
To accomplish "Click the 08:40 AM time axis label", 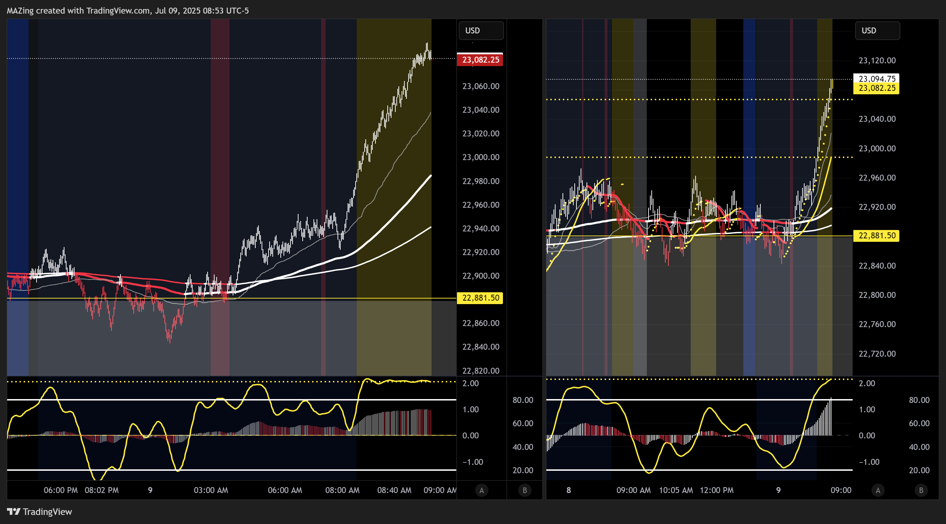I will pos(394,490).
